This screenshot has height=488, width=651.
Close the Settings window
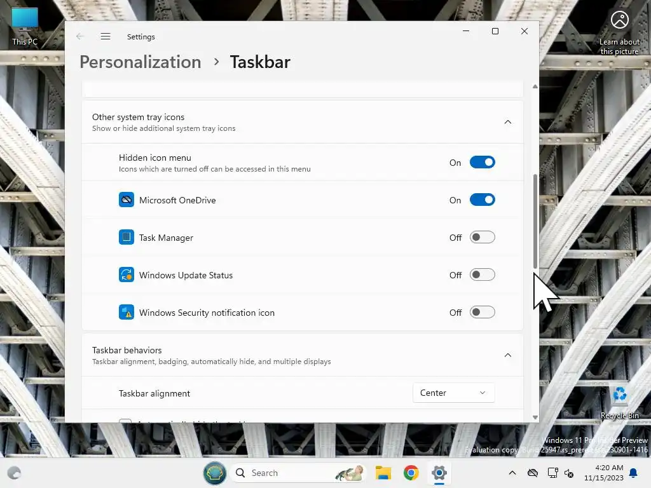[x=524, y=31]
